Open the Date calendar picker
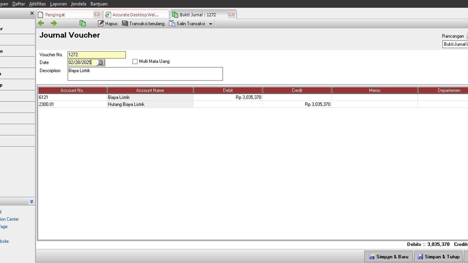Screen dimensions: 468x263 [x=100, y=62]
